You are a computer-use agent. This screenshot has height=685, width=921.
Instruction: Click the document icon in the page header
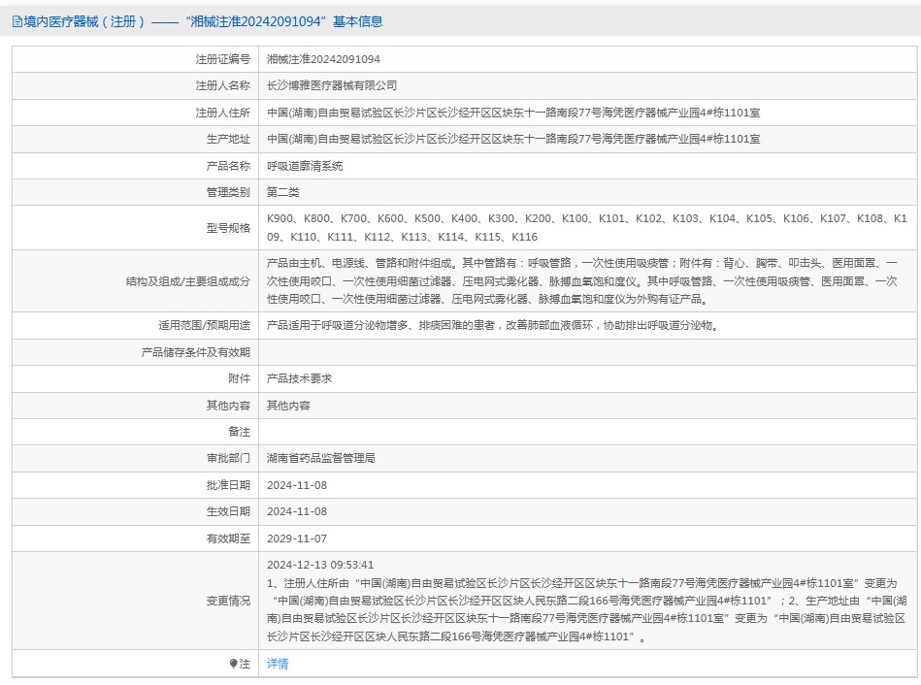pyautogui.click(x=17, y=21)
